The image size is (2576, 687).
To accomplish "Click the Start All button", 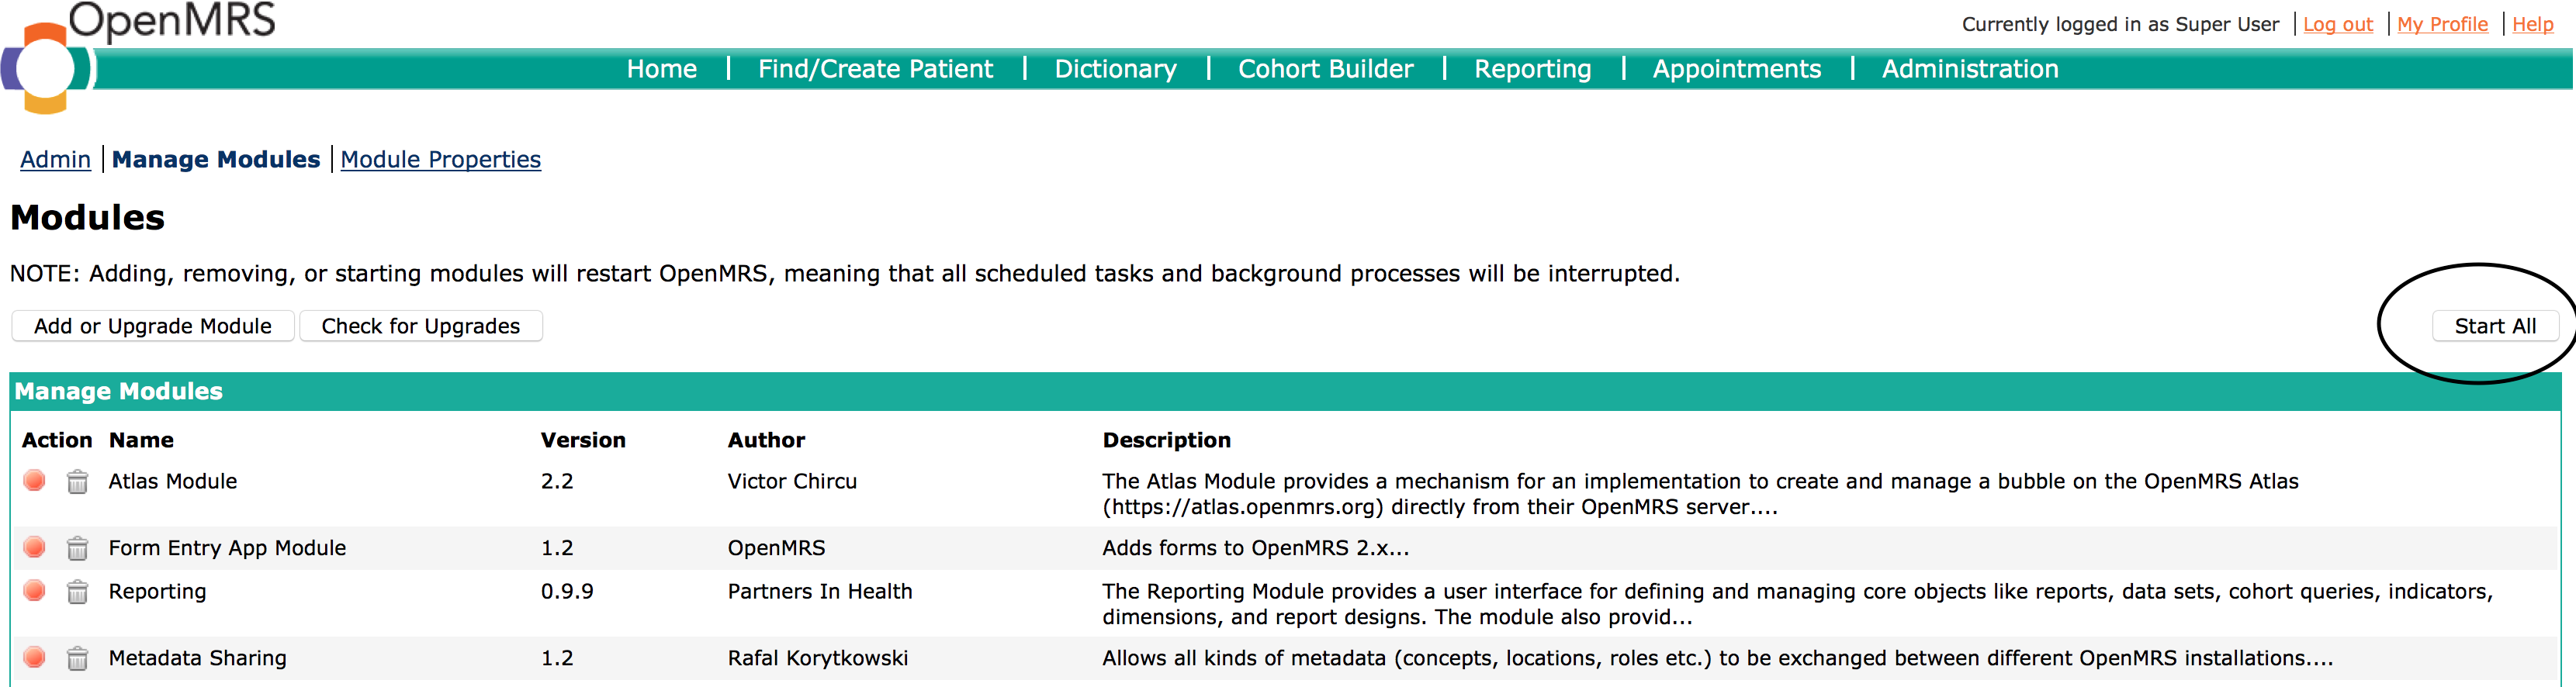I will click(x=2495, y=326).
